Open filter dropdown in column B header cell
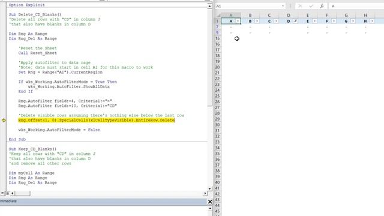This screenshot has width=384, height=216. (257, 22)
